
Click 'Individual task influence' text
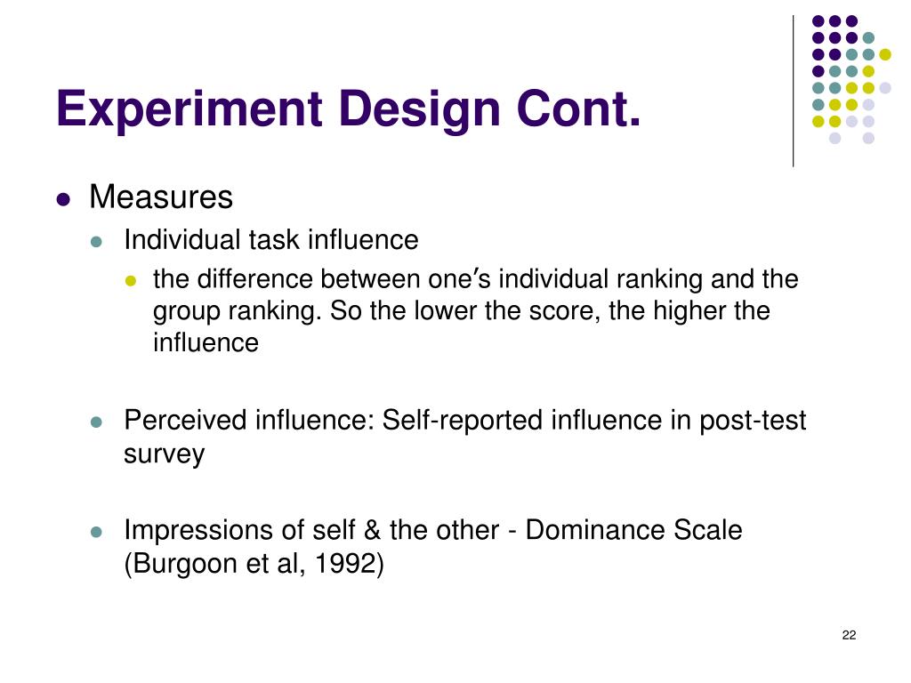click(271, 240)
